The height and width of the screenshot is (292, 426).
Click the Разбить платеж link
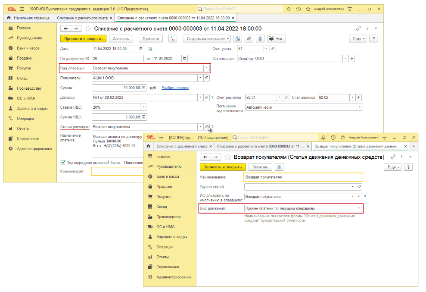175,88
